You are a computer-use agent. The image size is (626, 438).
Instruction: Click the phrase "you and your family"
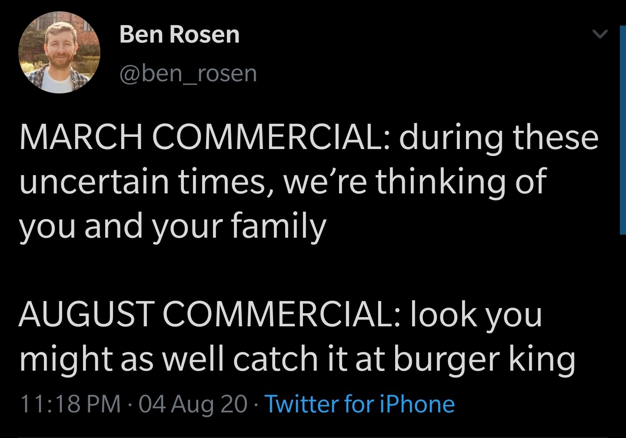tap(172, 226)
